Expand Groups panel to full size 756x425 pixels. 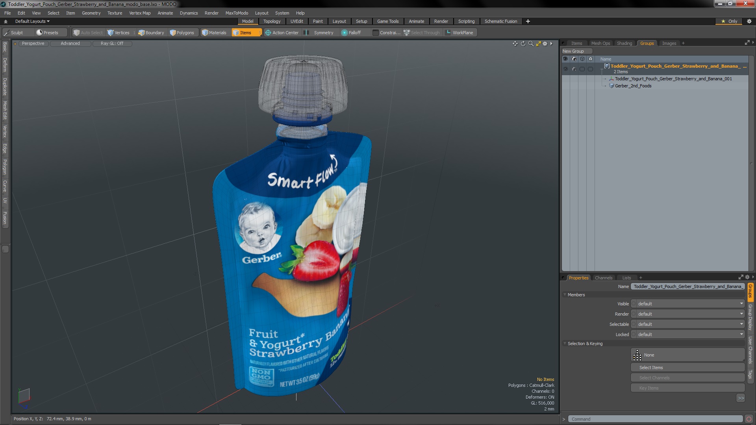coord(747,43)
